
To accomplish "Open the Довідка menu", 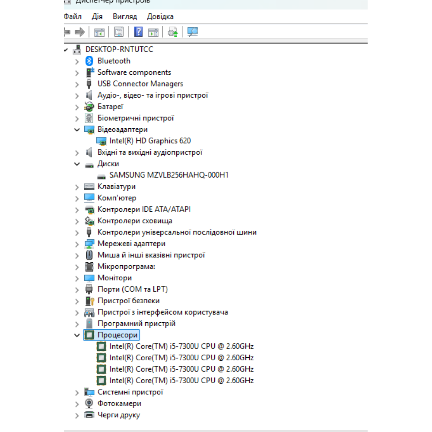I will pyautogui.click(x=160, y=16).
